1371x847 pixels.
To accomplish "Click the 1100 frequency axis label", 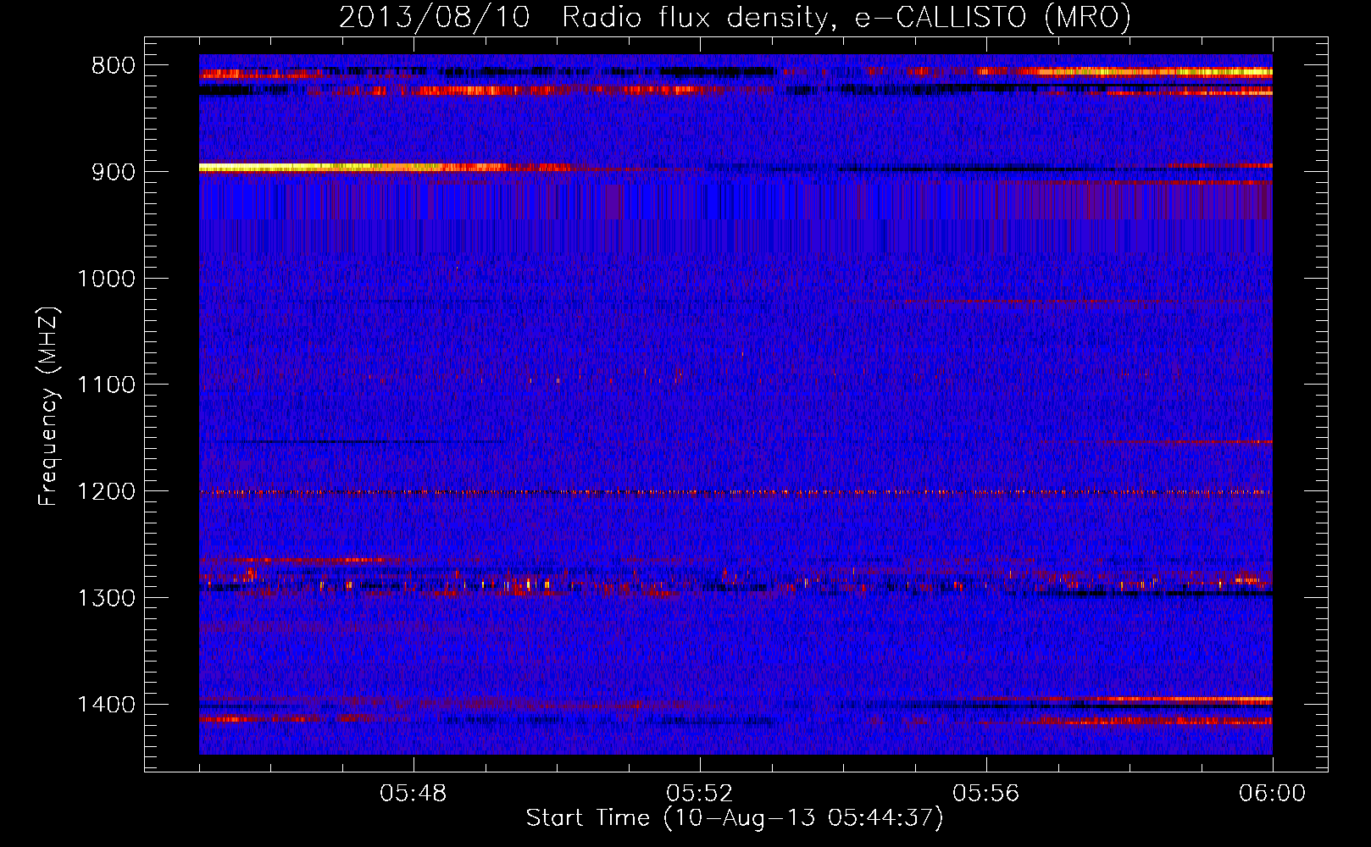I will point(106,385).
